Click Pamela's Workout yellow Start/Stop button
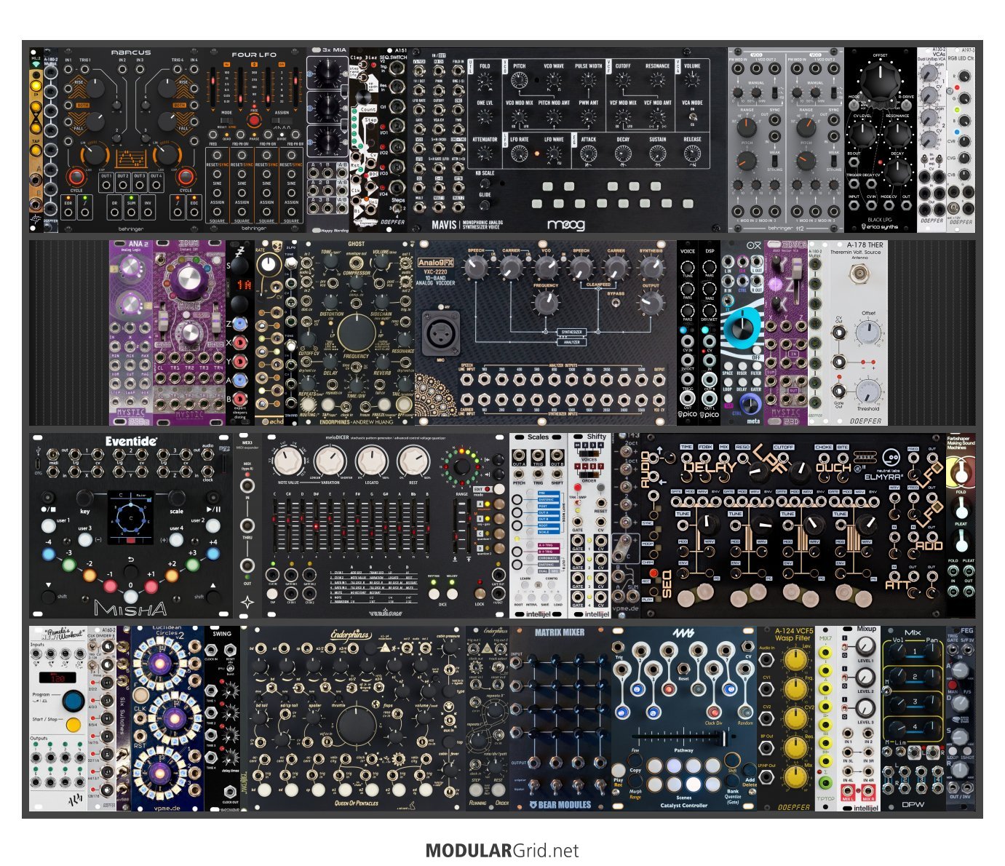 coord(73,726)
